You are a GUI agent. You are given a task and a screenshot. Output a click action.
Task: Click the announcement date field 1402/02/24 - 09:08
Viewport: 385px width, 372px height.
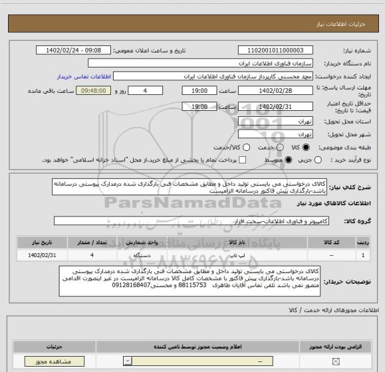pos(74,50)
